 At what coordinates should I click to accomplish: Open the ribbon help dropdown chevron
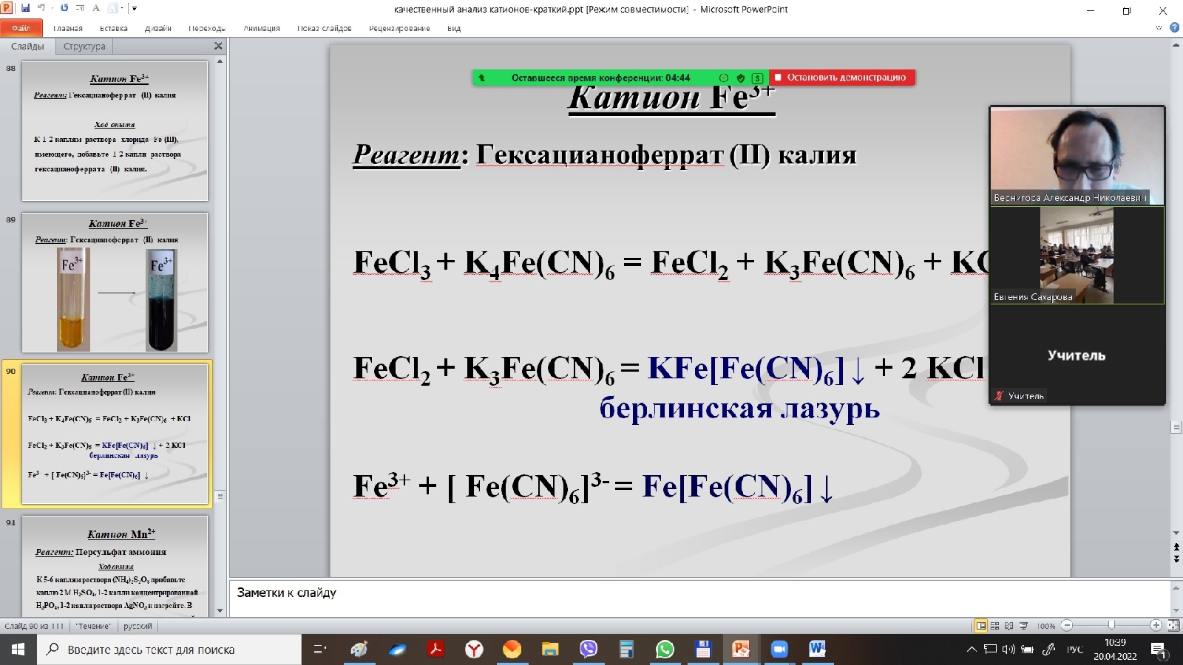tap(1159, 27)
